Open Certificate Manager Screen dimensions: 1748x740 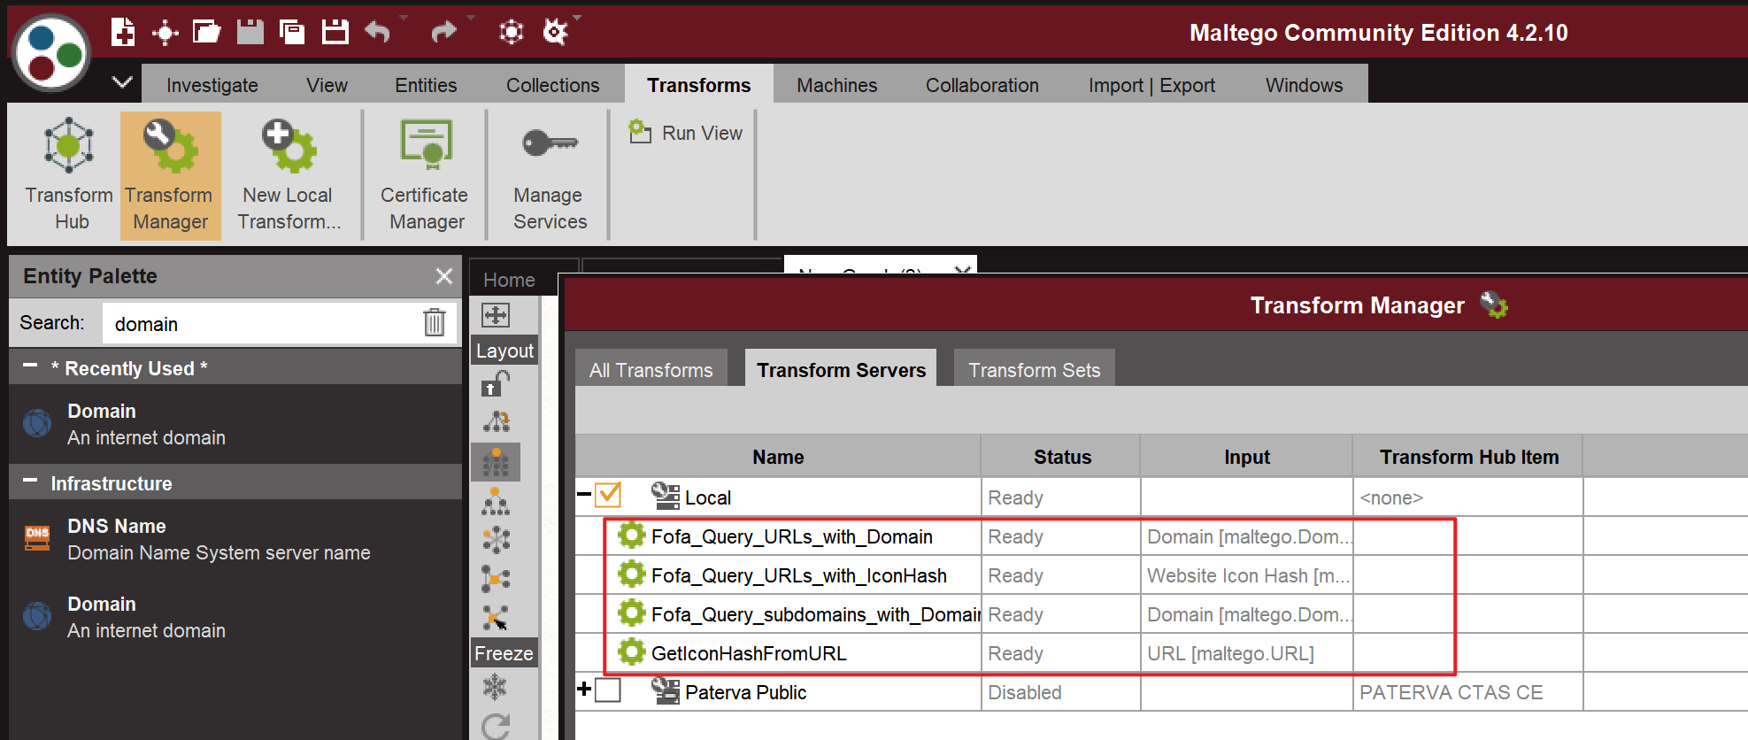click(x=426, y=175)
